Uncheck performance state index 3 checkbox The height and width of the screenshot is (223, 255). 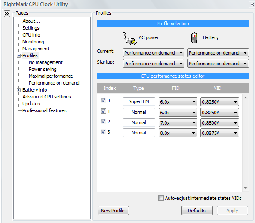click(103, 131)
